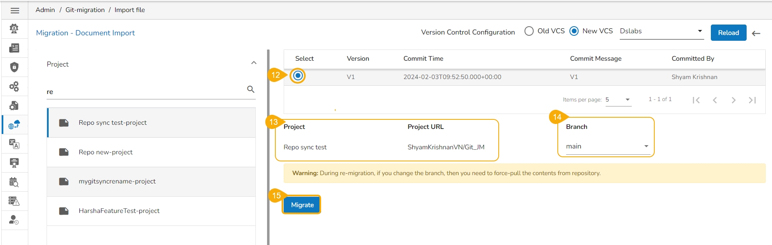The width and height of the screenshot is (772, 245).
Task: Open the Branch dropdown showing main
Action: 607,146
